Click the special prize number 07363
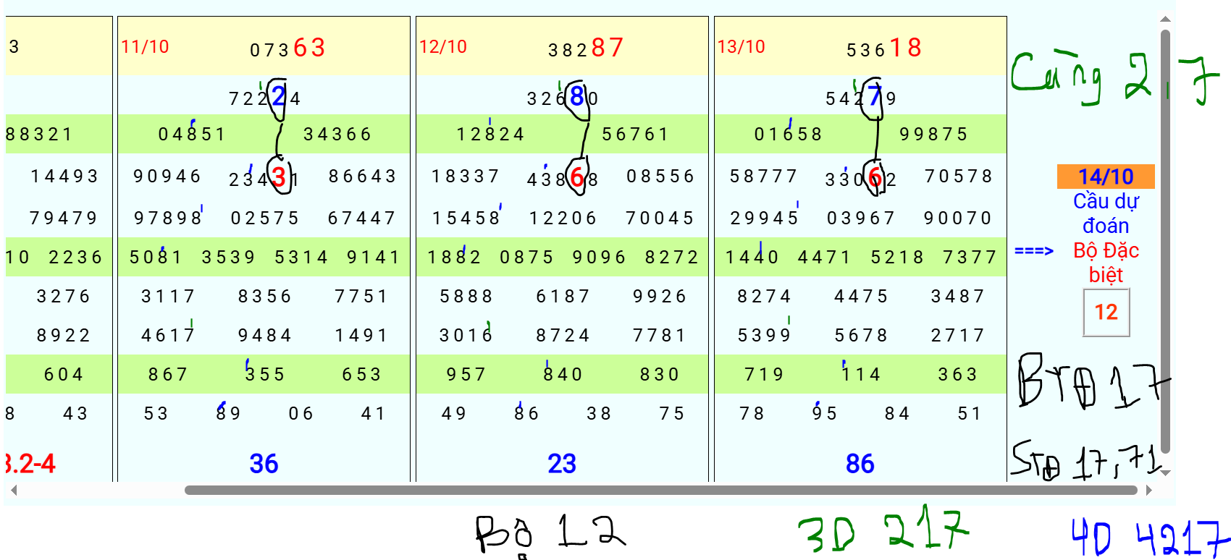 [287, 48]
